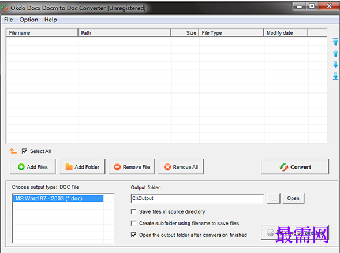Open the Option menu
The image size is (340, 253).
29,20
